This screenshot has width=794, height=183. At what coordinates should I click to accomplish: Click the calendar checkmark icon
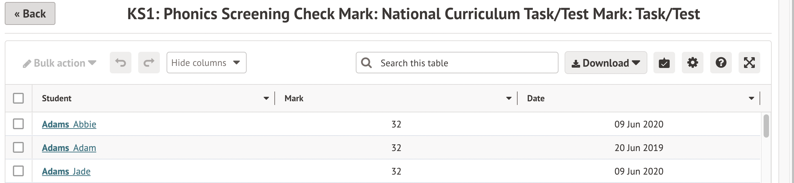tap(664, 63)
